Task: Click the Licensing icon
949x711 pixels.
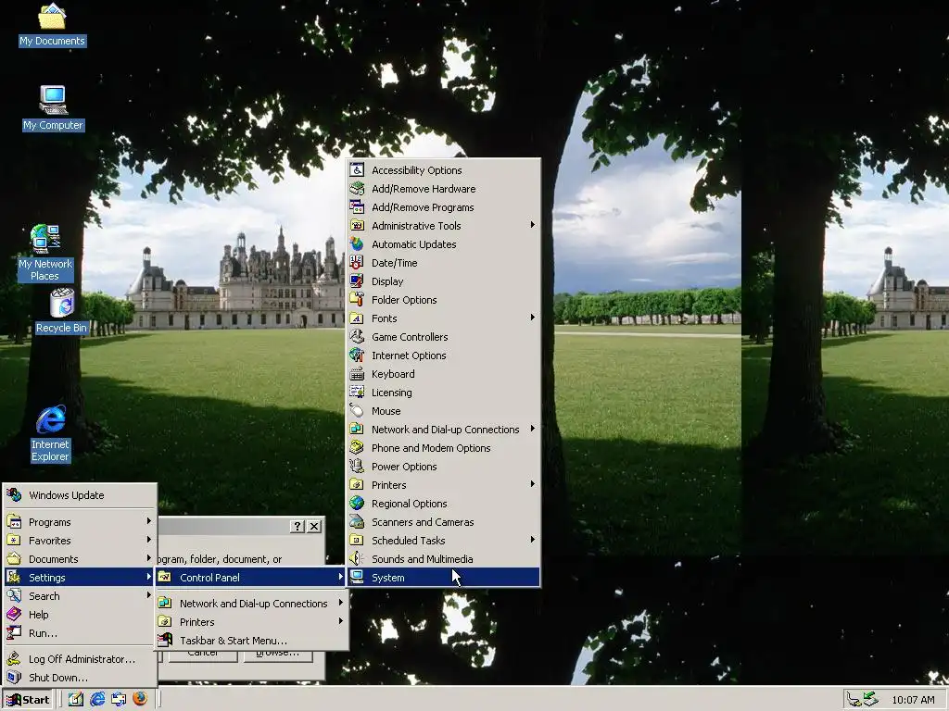Action: [357, 393]
